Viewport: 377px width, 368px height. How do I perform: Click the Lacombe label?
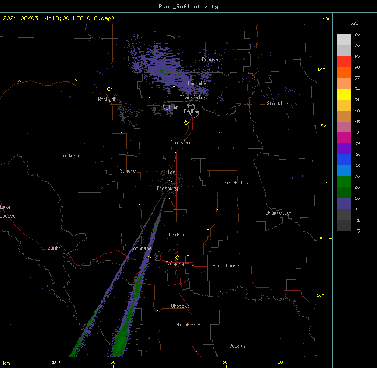197,83
